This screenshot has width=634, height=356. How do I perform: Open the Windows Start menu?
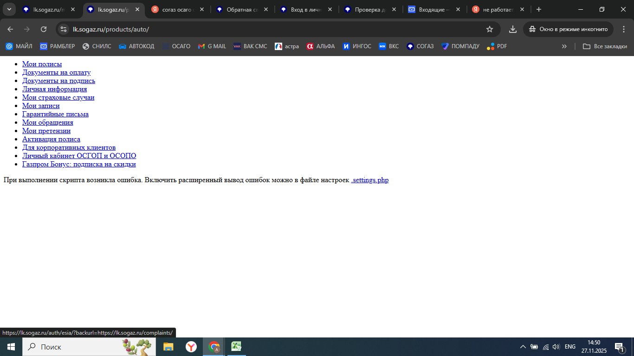coord(11,347)
